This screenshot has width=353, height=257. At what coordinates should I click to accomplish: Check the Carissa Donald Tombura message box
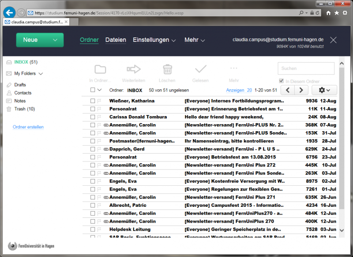(93, 117)
